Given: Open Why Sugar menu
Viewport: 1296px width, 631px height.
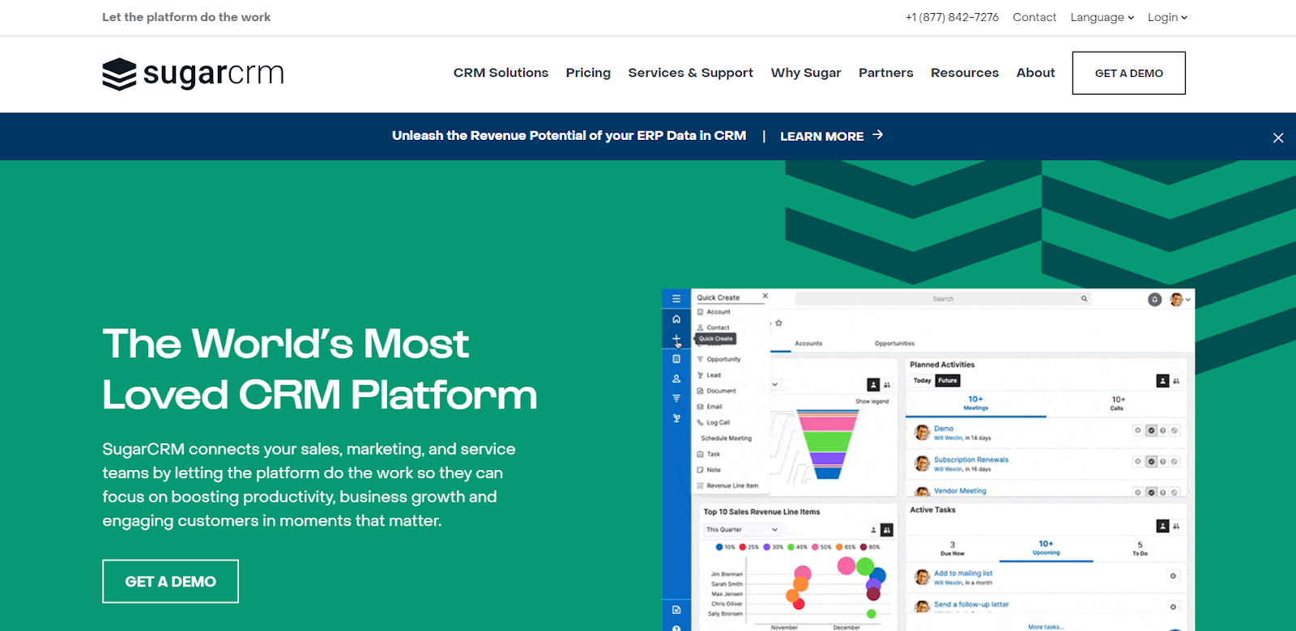Looking at the screenshot, I should click(x=806, y=73).
